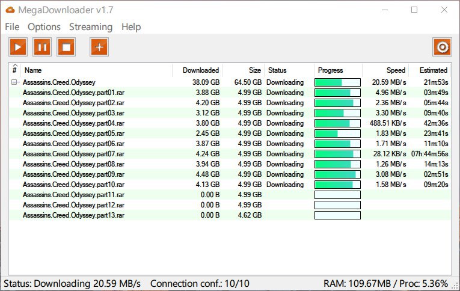Open the Streaming menu
Image resolution: width=460 pixels, height=291 pixels.
coord(90,27)
